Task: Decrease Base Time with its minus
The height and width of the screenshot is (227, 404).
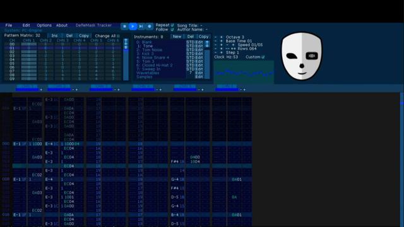Action: (x=216, y=41)
